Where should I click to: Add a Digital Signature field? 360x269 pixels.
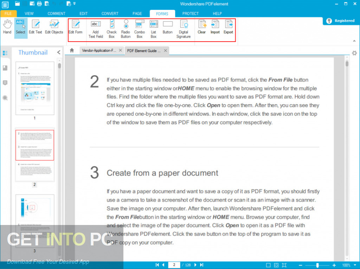[184, 29]
